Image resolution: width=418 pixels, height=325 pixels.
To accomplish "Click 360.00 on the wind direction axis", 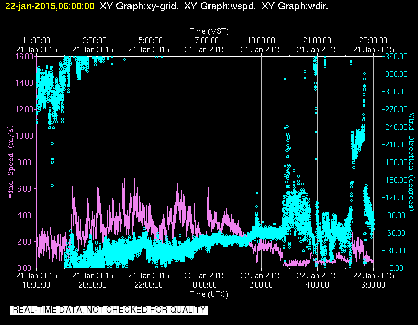I will tap(396, 57).
